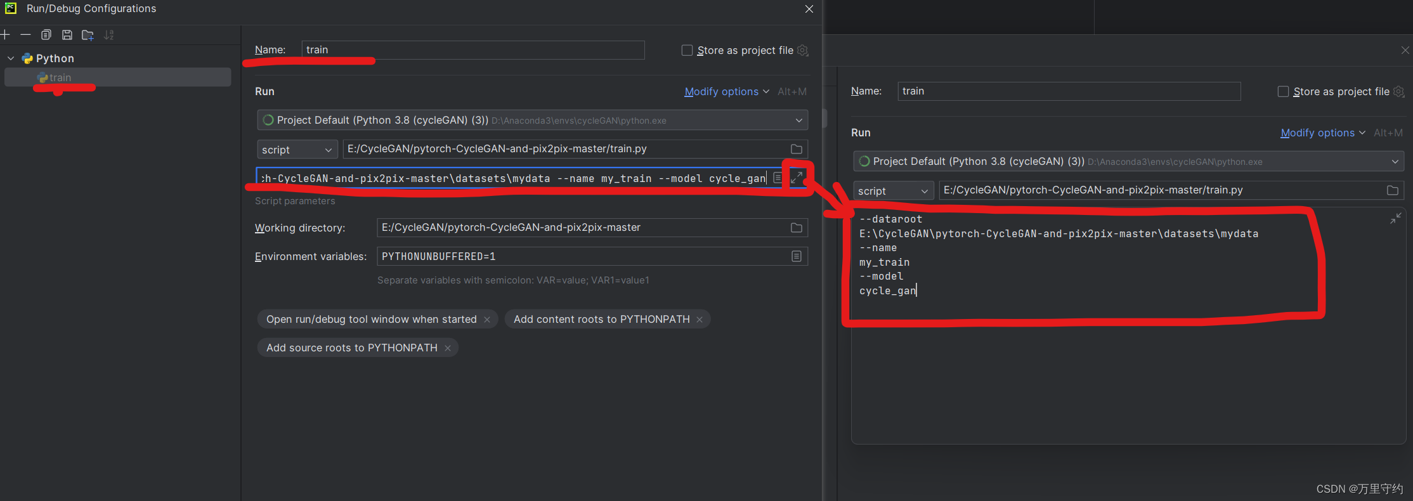This screenshot has width=1413, height=501.
Task: Browse for script path in left dialog
Action: tap(797, 149)
